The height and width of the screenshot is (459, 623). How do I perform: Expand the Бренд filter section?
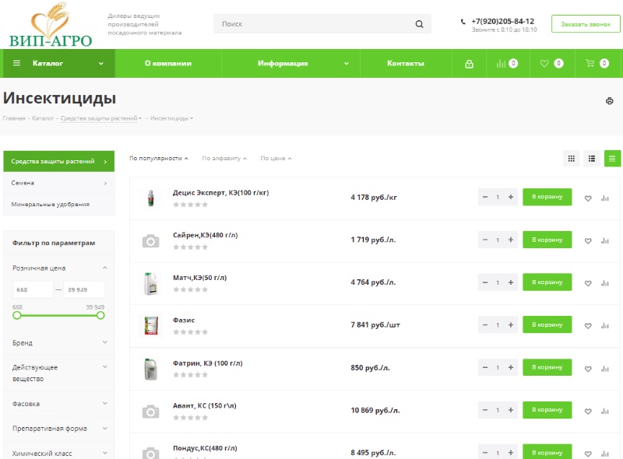[59, 342]
